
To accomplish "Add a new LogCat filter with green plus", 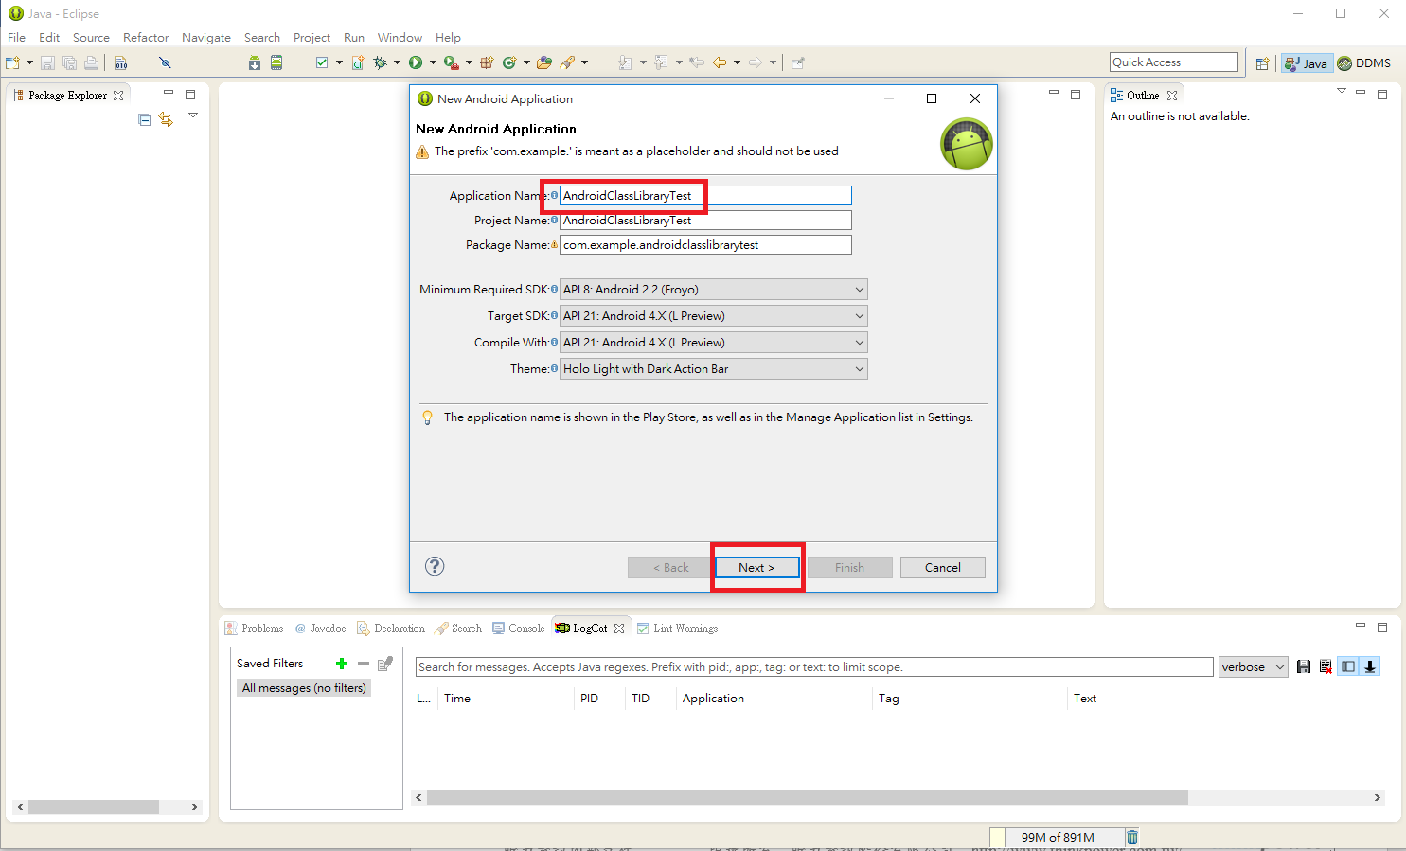I will click(x=342, y=664).
